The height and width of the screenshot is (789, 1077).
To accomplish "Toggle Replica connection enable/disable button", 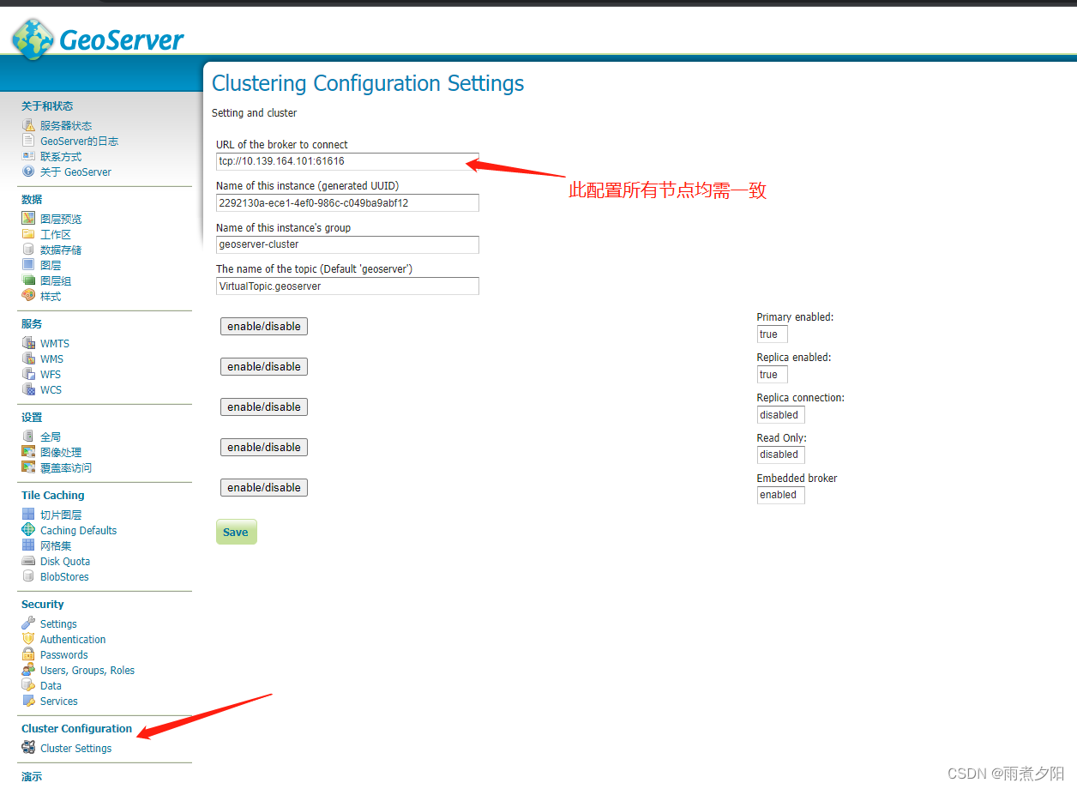I will [x=264, y=407].
